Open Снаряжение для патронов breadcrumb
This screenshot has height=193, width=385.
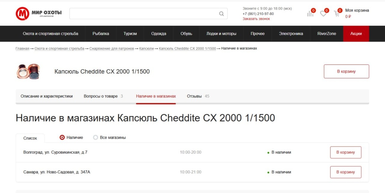112,49
